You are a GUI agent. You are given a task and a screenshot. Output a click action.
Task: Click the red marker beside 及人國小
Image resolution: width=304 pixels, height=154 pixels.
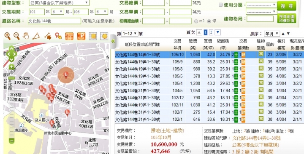(52, 123)
